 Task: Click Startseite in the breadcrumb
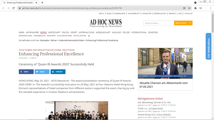44,40
